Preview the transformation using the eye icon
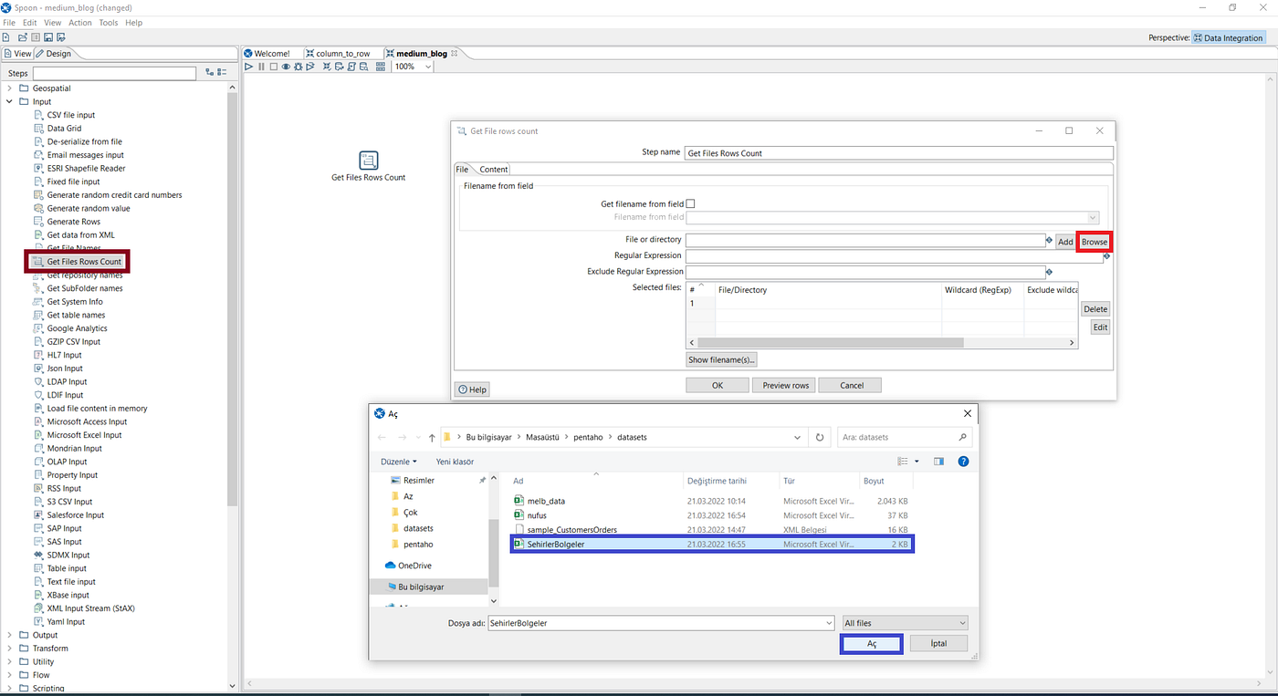The width and height of the screenshot is (1278, 696). click(286, 66)
